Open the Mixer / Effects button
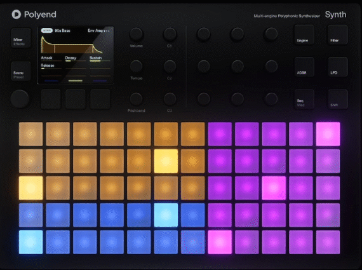The width and height of the screenshot is (362, 270). pyautogui.click(x=21, y=38)
